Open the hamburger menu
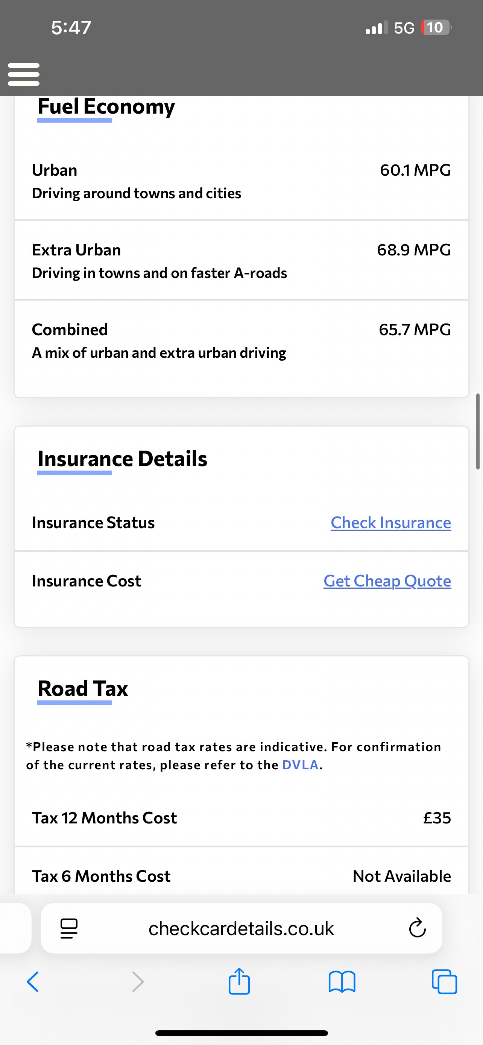The height and width of the screenshot is (1045, 483). tap(24, 74)
